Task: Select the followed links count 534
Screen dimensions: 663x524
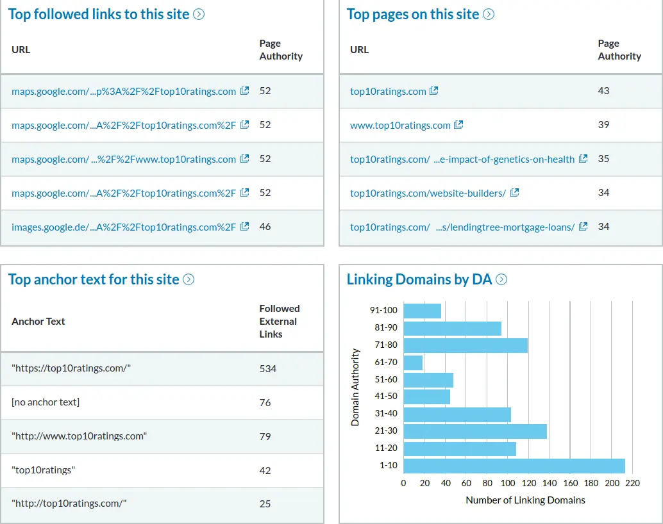Action: [267, 369]
